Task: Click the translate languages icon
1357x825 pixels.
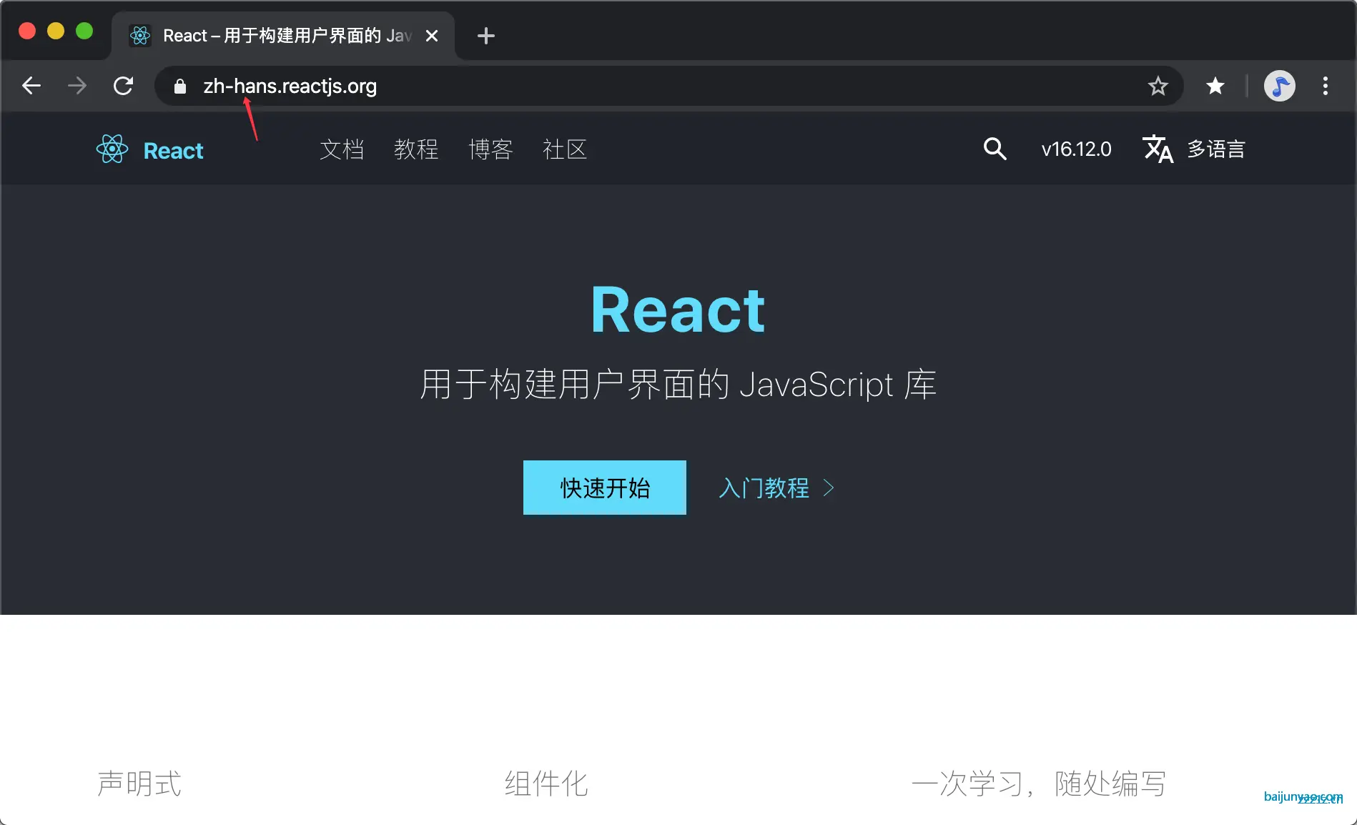Action: point(1158,149)
